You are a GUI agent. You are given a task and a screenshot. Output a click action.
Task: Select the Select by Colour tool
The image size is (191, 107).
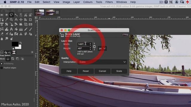point(21,15)
